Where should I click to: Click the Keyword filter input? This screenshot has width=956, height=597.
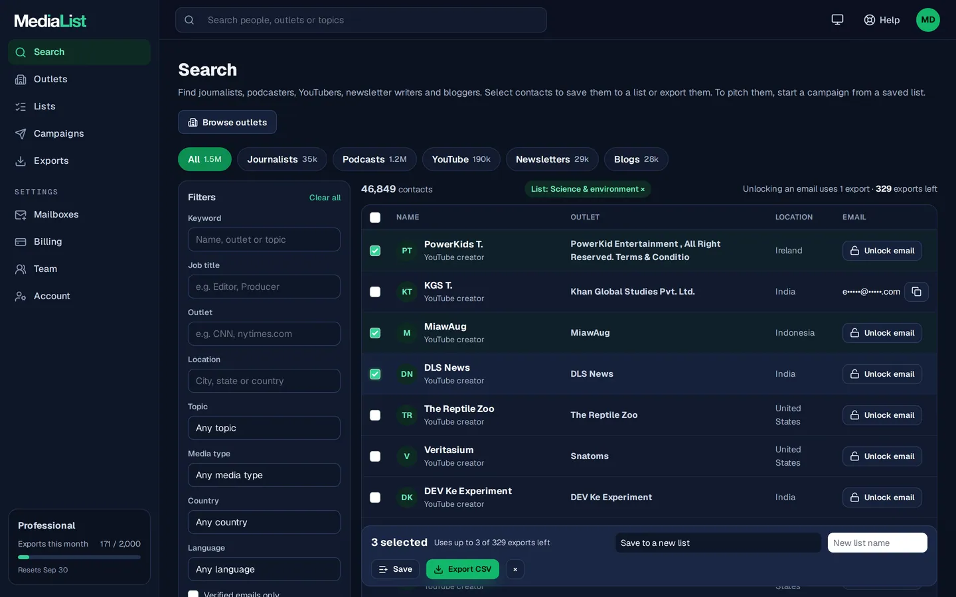pos(264,239)
